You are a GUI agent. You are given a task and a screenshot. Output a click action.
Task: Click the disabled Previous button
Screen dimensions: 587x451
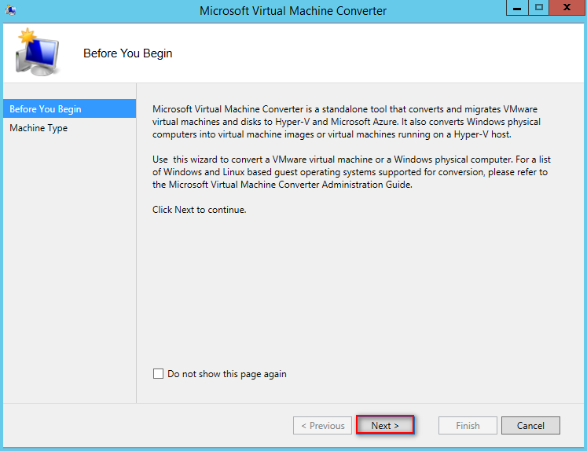coord(322,425)
